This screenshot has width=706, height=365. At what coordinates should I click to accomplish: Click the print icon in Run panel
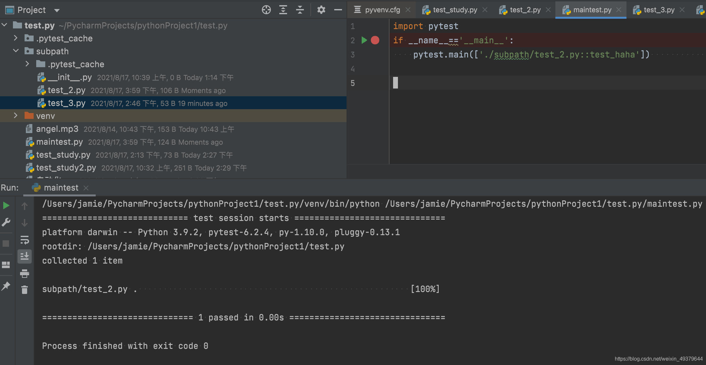click(25, 274)
